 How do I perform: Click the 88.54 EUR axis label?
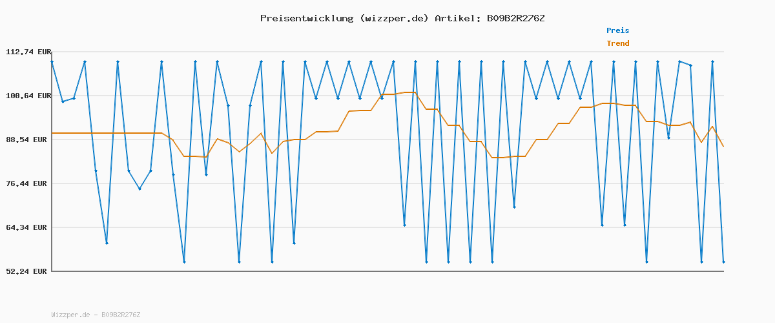[x=28, y=140]
